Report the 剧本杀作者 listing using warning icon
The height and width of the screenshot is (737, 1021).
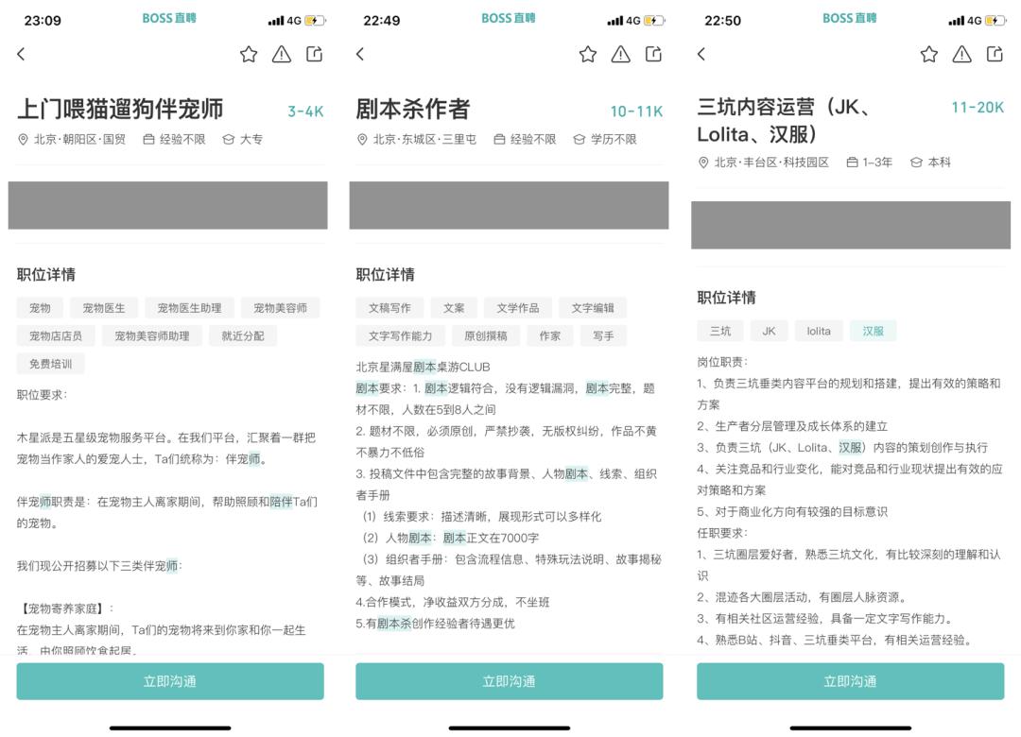(x=621, y=55)
